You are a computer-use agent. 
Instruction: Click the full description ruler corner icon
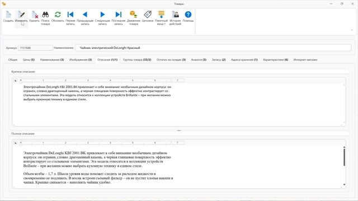[15, 143]
